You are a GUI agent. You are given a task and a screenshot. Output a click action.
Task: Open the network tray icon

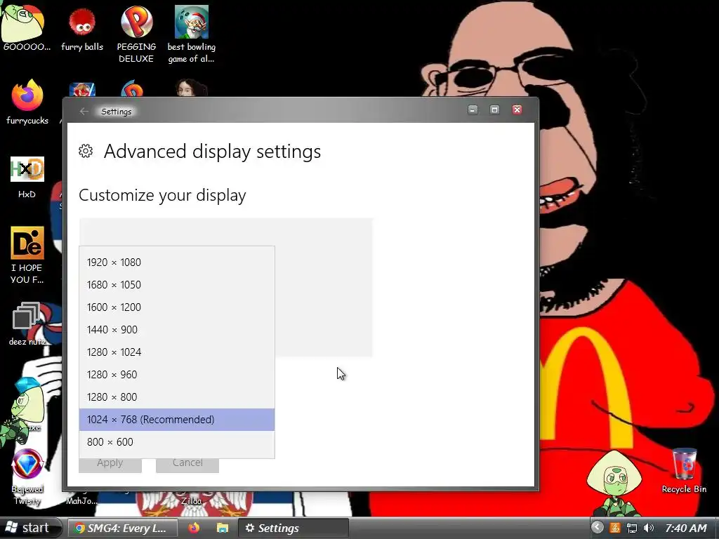click(631, 528)
